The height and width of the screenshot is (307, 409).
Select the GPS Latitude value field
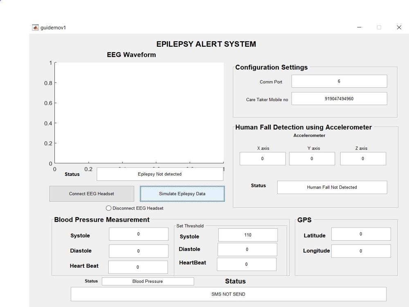[361, 234]
